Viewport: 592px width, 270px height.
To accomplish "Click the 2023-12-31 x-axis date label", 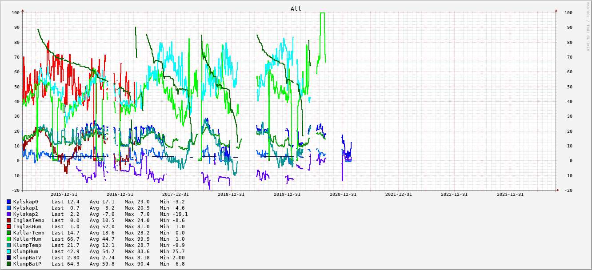I will 510,194.
